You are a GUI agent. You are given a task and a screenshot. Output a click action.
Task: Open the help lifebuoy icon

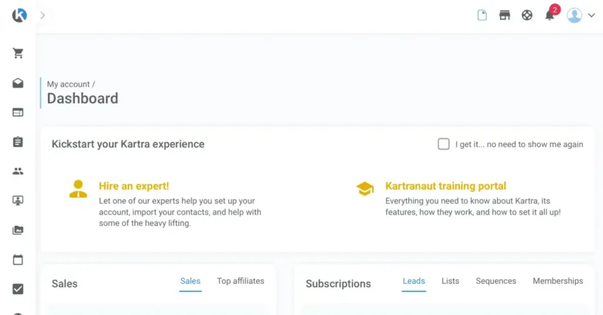coord(527,15)
